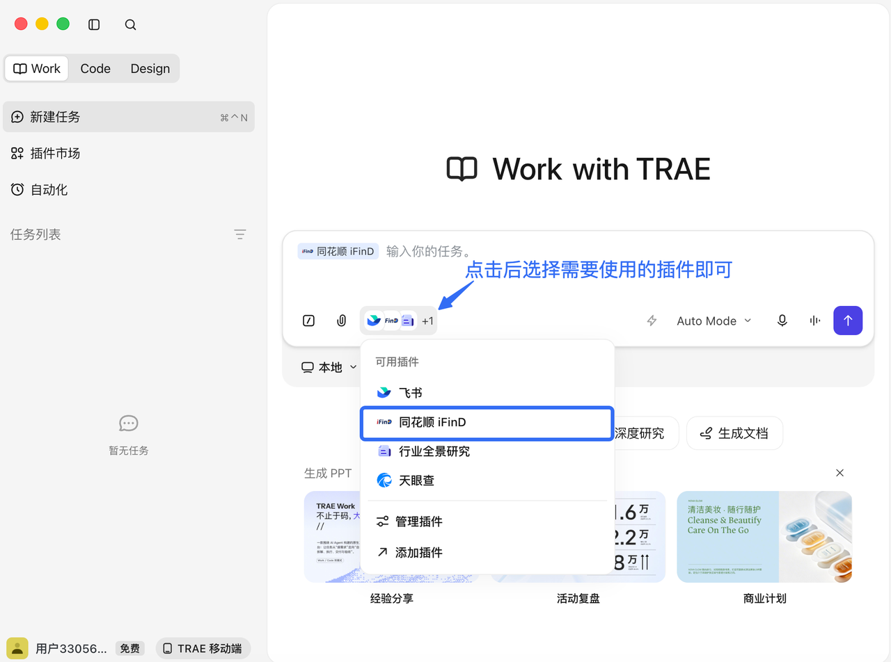Image resolution: width=891 pixels, height=662 pixels.
Task: Select the 飞书 plugin
Action: [487, 393]
